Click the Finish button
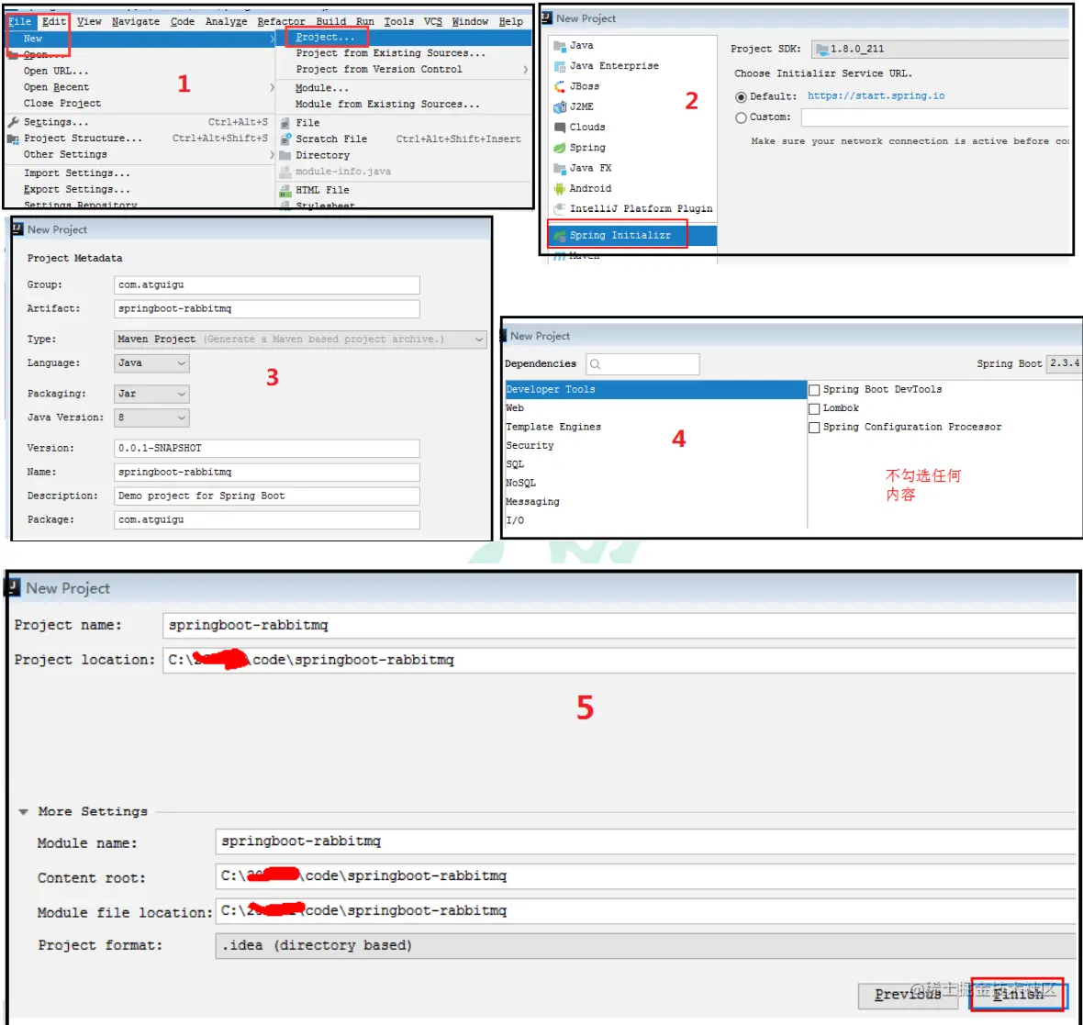1083x1025 pixels. [x=1018, y=995]
